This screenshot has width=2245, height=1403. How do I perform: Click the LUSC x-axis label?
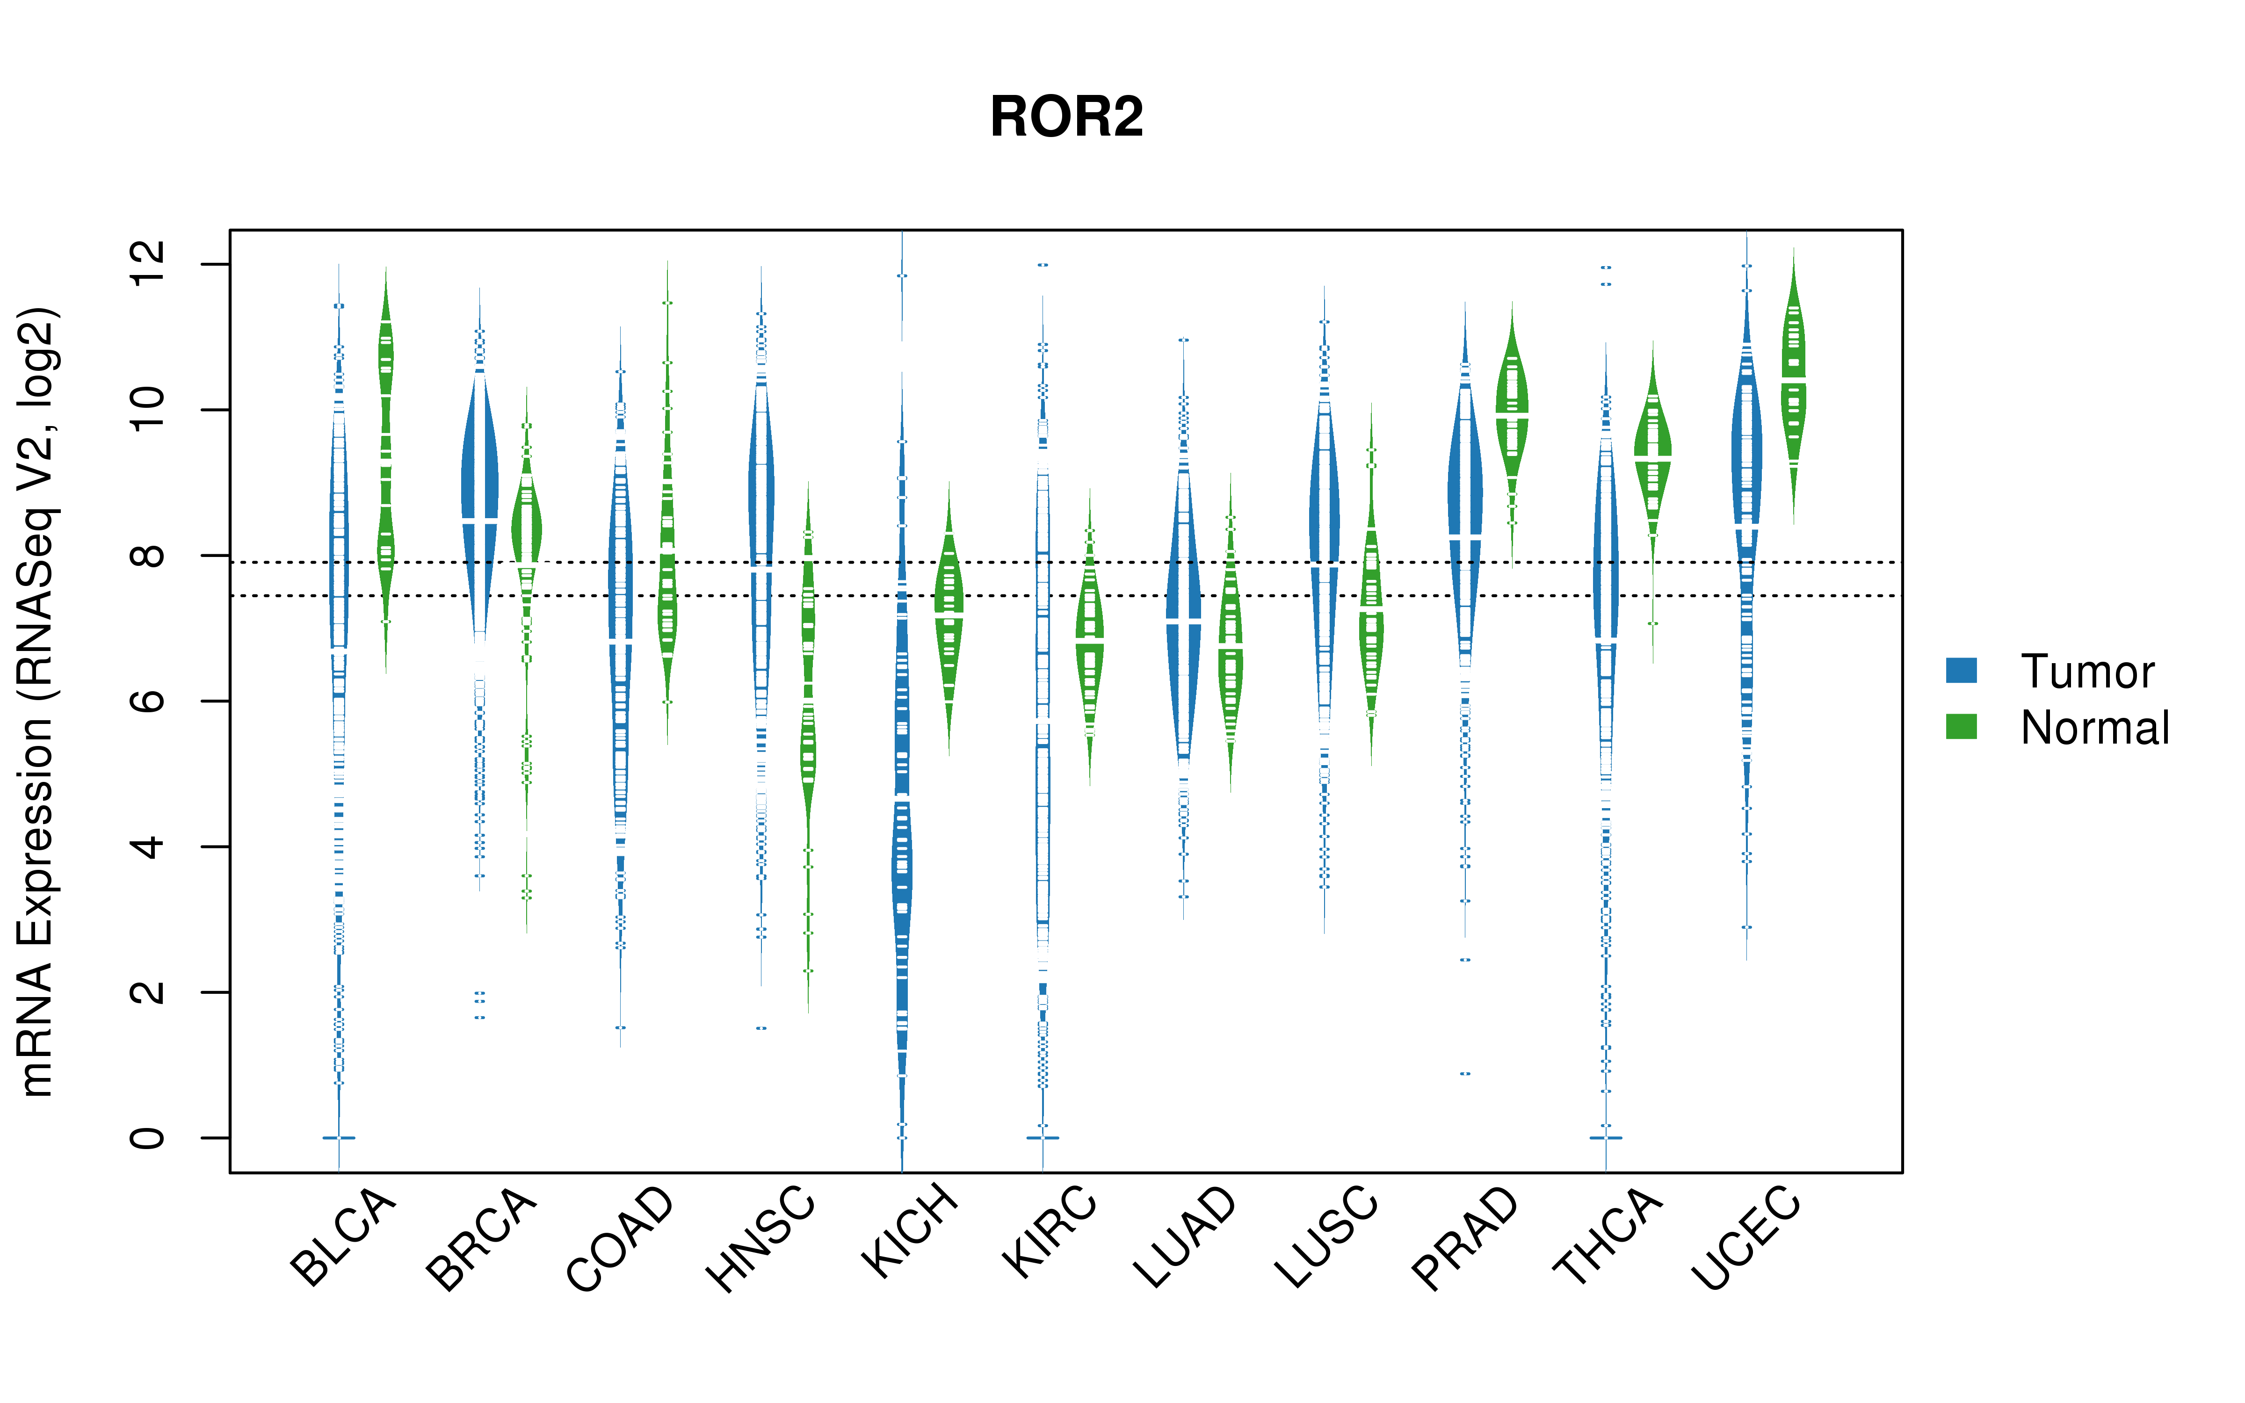pyautogui.click(x=1326, y=1237)
